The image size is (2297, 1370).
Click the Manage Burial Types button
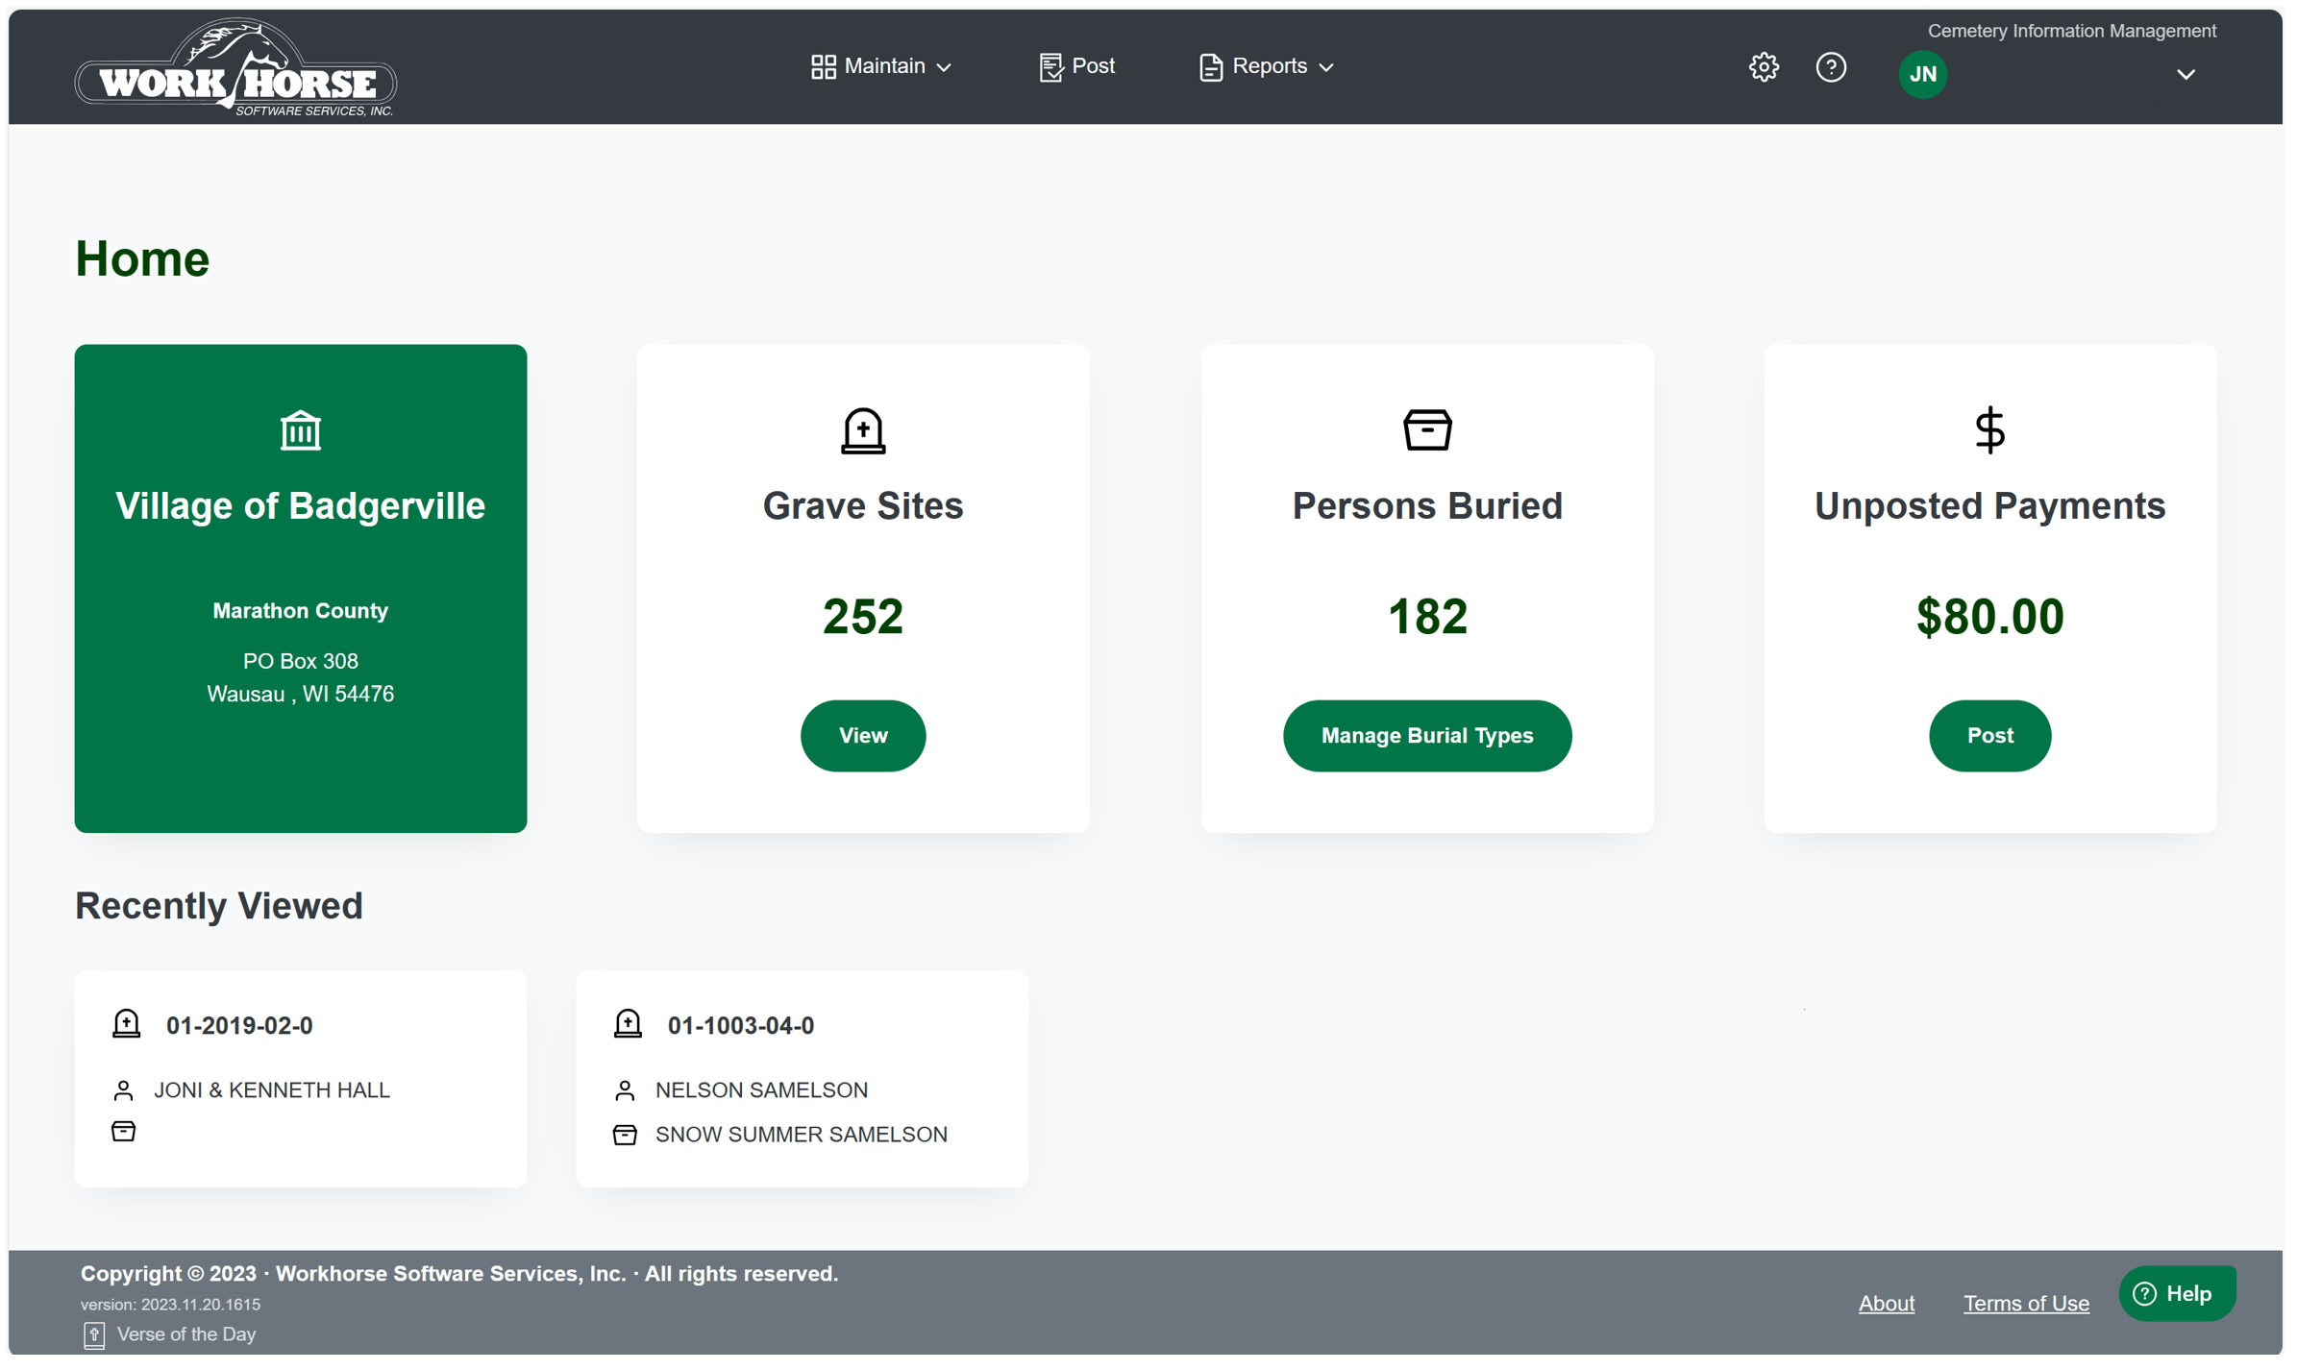pyautogui.click(x=1426, y=735)
